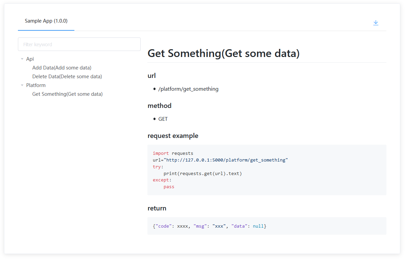The image size is (405, 259).
Task: Select the "/platform/get_something" URL text
Action: (x=188, y=89)
